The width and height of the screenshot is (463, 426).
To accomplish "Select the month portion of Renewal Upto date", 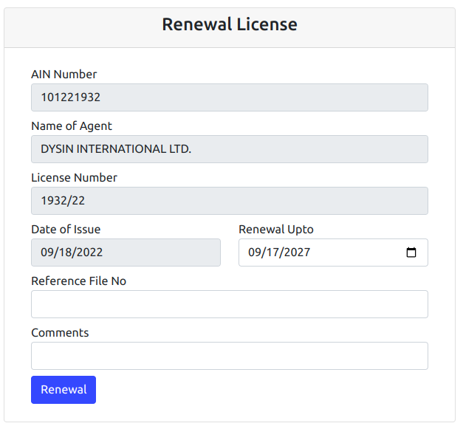I will point(253,252).
